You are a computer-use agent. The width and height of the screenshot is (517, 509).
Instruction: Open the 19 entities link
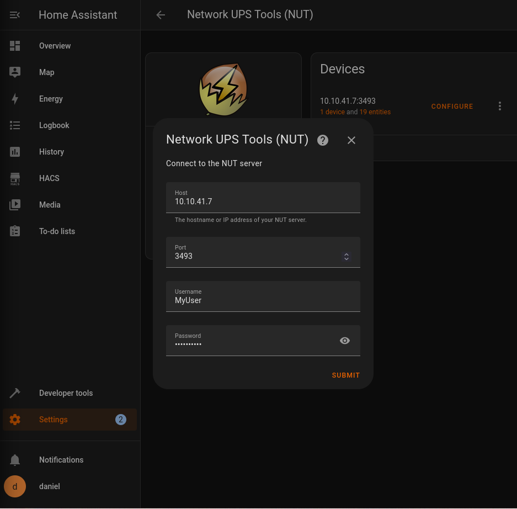click(x=375, y=112)
